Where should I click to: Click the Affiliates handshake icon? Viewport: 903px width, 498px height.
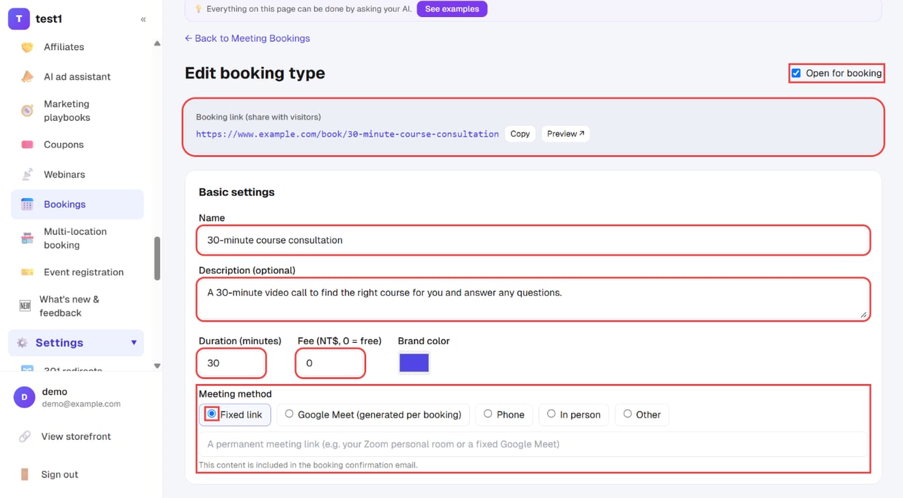27,47
